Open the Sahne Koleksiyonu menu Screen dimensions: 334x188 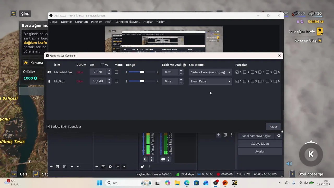tap(128, 22)
